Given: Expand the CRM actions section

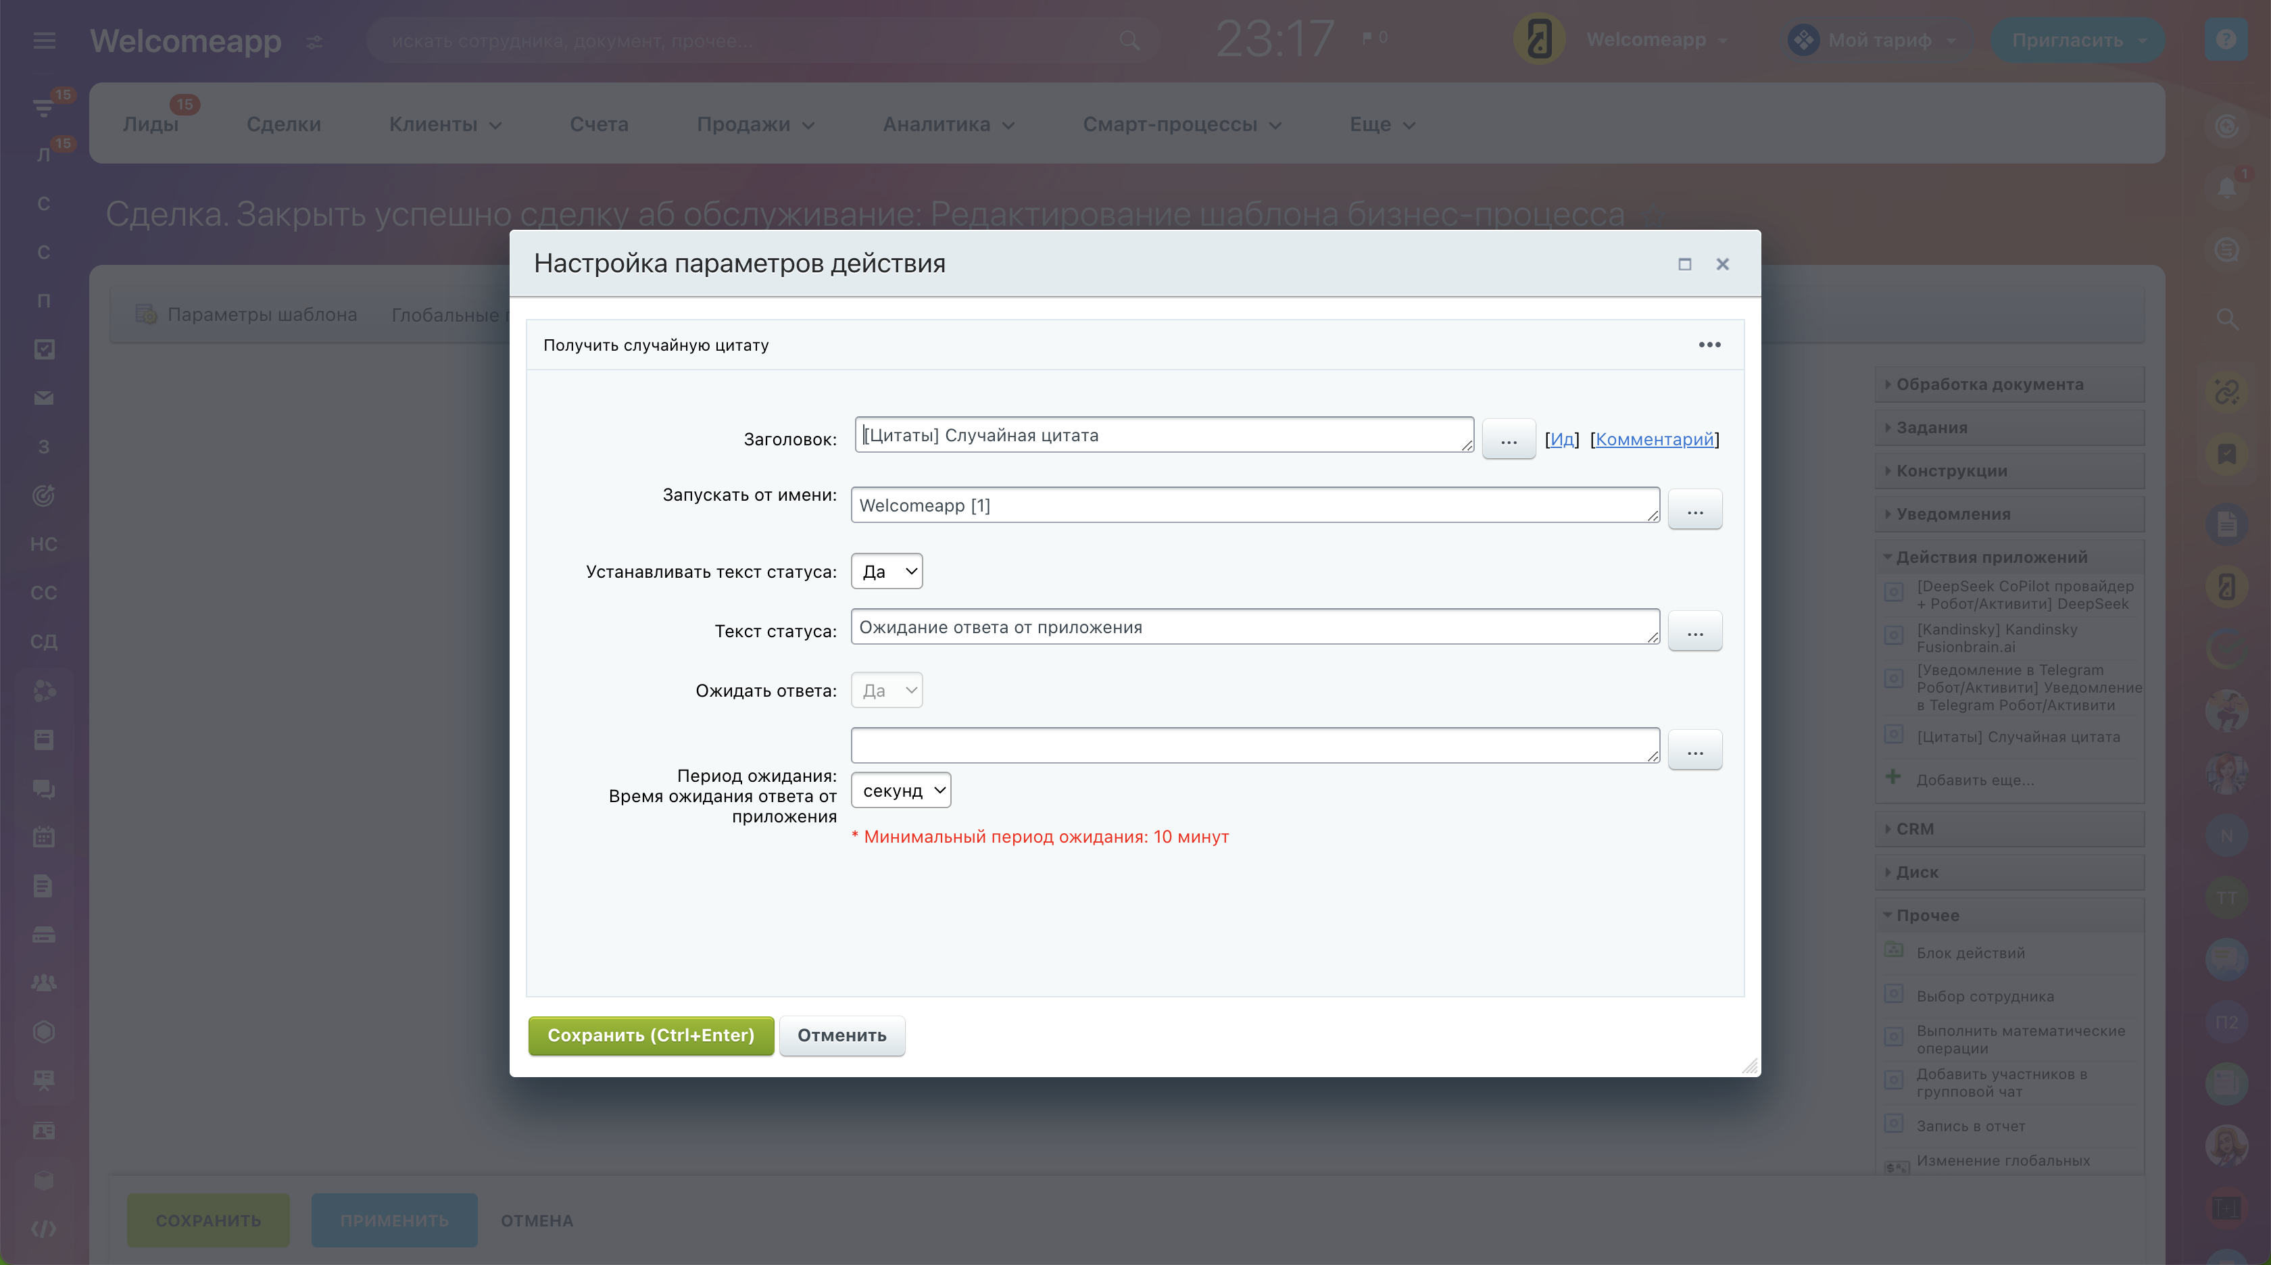Looking at the screenshot, I should coord(1914,828).
